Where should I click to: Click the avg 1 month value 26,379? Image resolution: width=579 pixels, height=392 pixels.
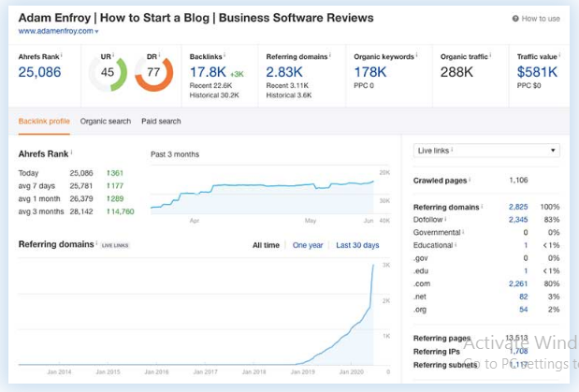pyautogui.click(x=81, y=198)
